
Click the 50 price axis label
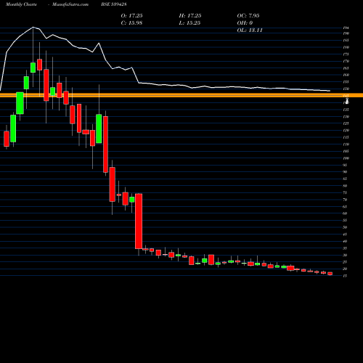click(x=345, y=227)
